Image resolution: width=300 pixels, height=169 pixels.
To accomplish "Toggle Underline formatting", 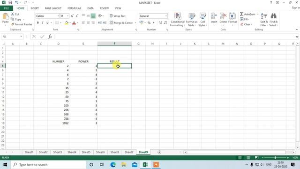I will coord(47,23).
